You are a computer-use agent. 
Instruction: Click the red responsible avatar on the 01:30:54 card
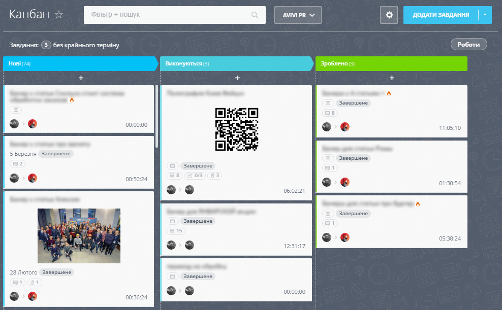(x=345, y=182)
